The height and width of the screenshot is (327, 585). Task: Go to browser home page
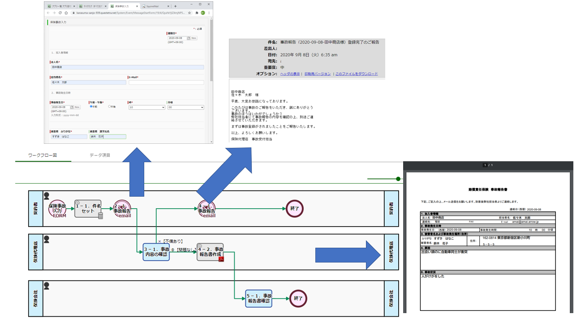click(66, 13)
